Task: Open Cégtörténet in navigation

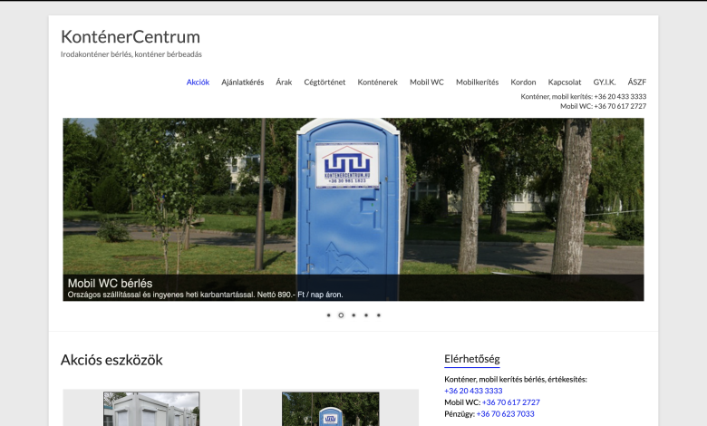Action: click(324, 82)
